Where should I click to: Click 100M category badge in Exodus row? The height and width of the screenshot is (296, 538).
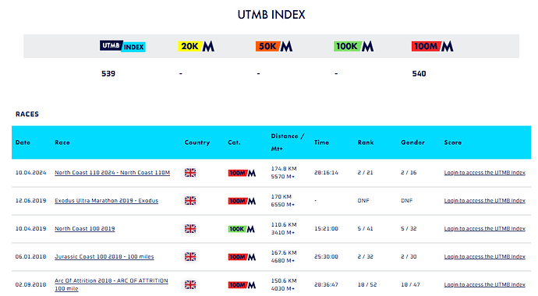pyautogui.click(x=242, y=201)
